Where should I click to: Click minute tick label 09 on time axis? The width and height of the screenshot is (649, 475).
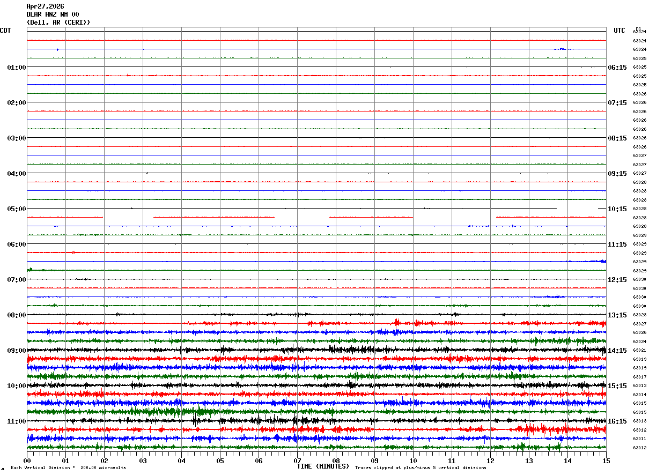pos(374,461)
